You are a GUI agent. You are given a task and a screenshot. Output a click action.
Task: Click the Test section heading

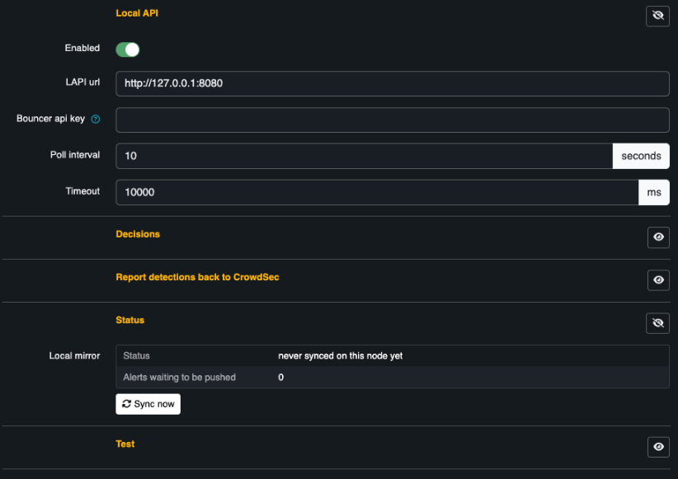[x=125, y=444]
